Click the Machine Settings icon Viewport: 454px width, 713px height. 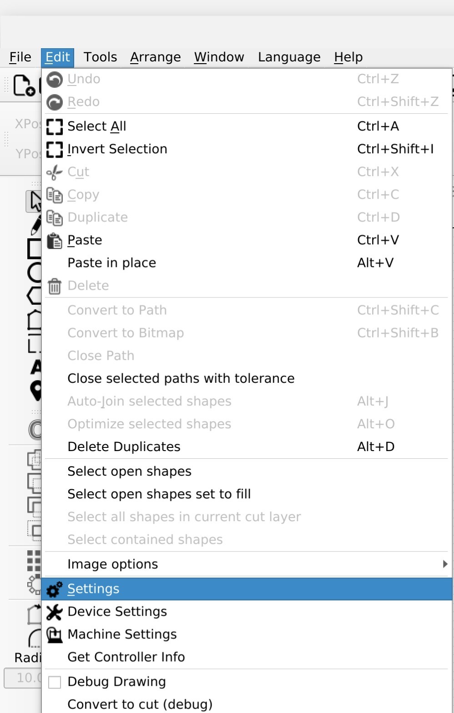click(55, 634)
